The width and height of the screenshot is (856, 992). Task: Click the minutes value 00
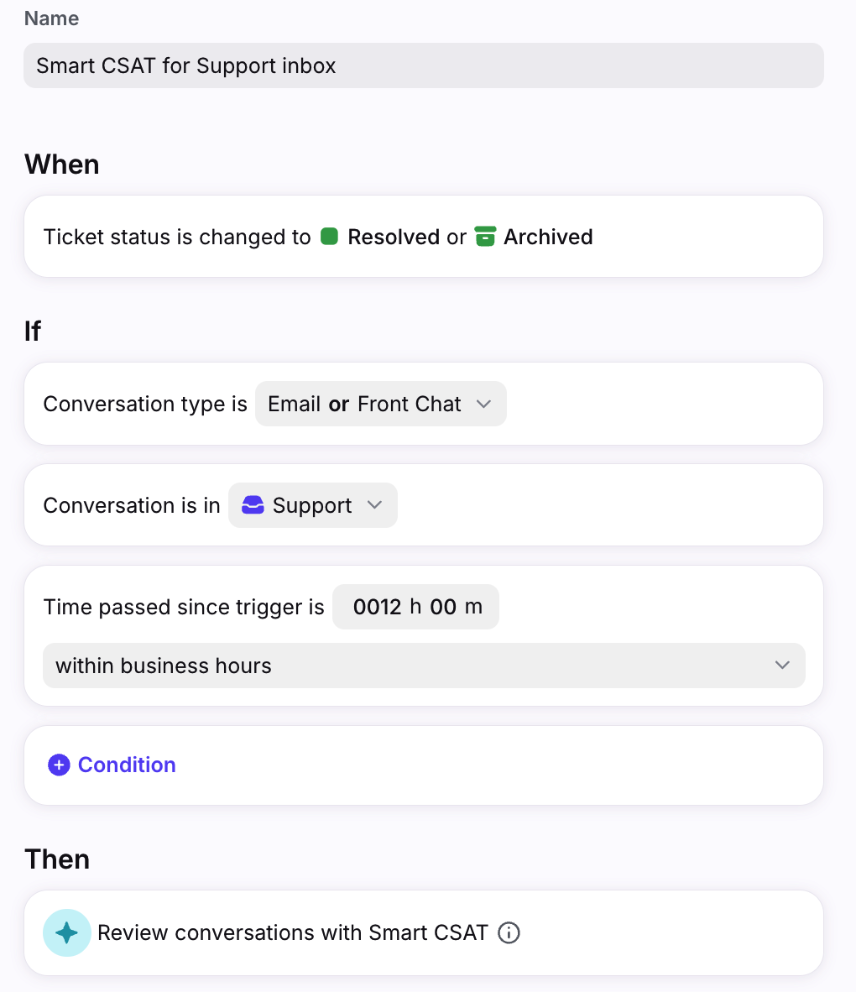[443, 607]
